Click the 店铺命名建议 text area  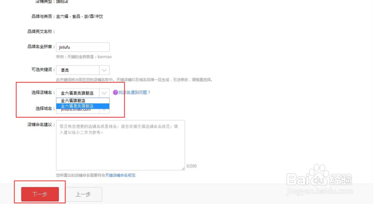coord(120,145)
